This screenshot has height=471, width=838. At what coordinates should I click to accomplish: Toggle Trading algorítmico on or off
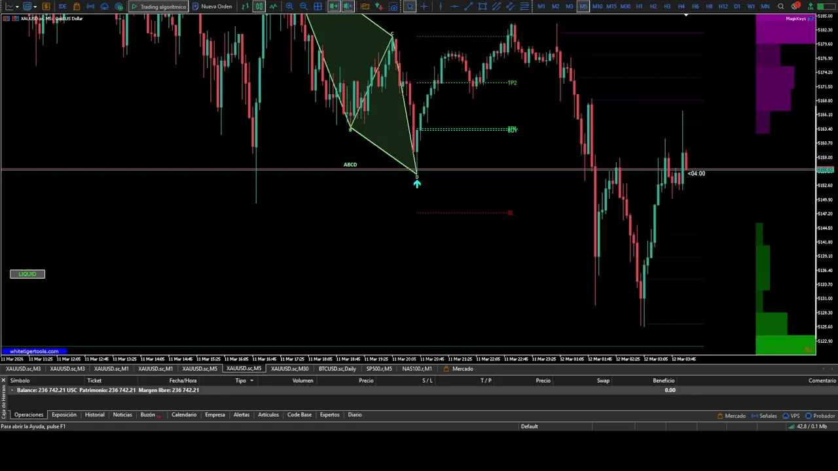158,7
